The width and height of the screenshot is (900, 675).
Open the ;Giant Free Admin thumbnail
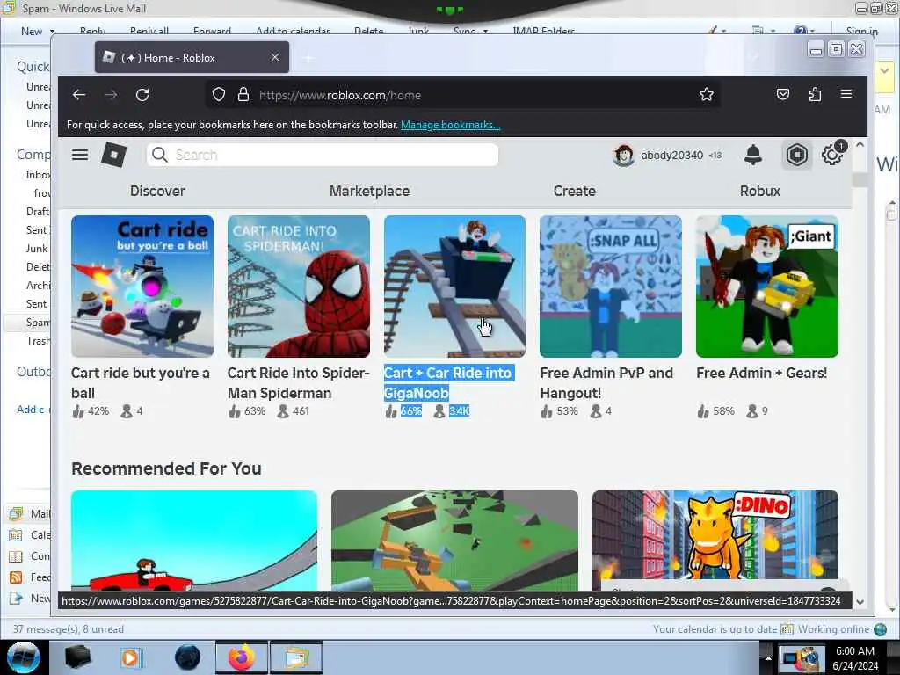(767, 287)
